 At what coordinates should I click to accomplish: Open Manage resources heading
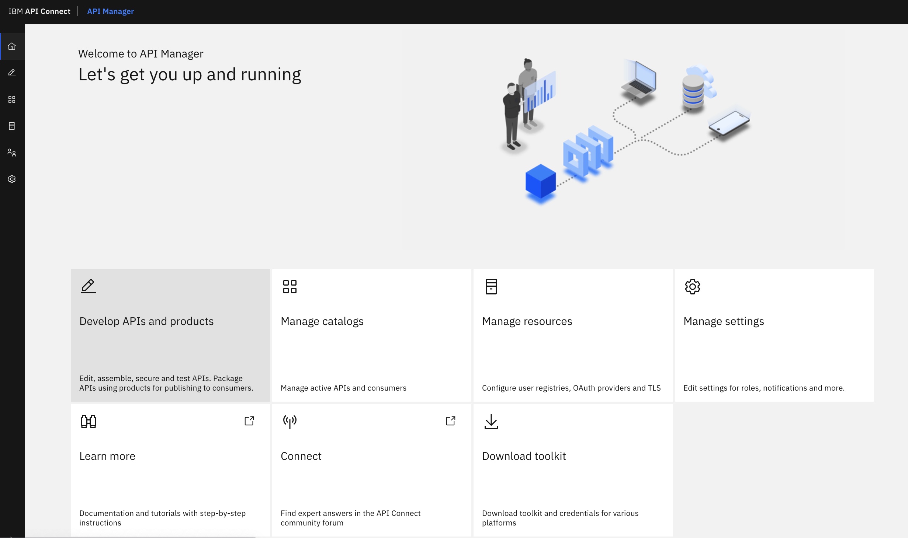pyautogui.click(x=527, y=321)
